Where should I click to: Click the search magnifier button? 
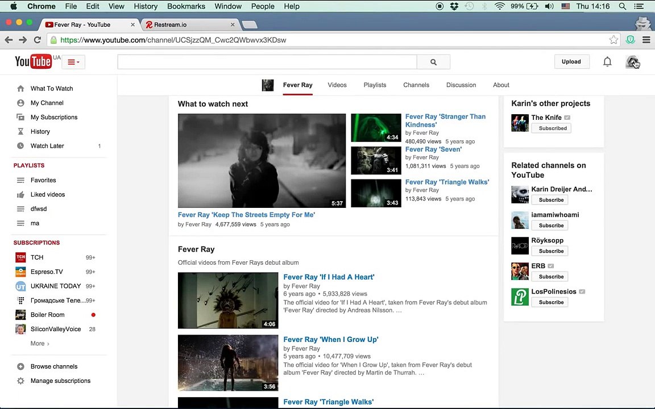point(433,62)
